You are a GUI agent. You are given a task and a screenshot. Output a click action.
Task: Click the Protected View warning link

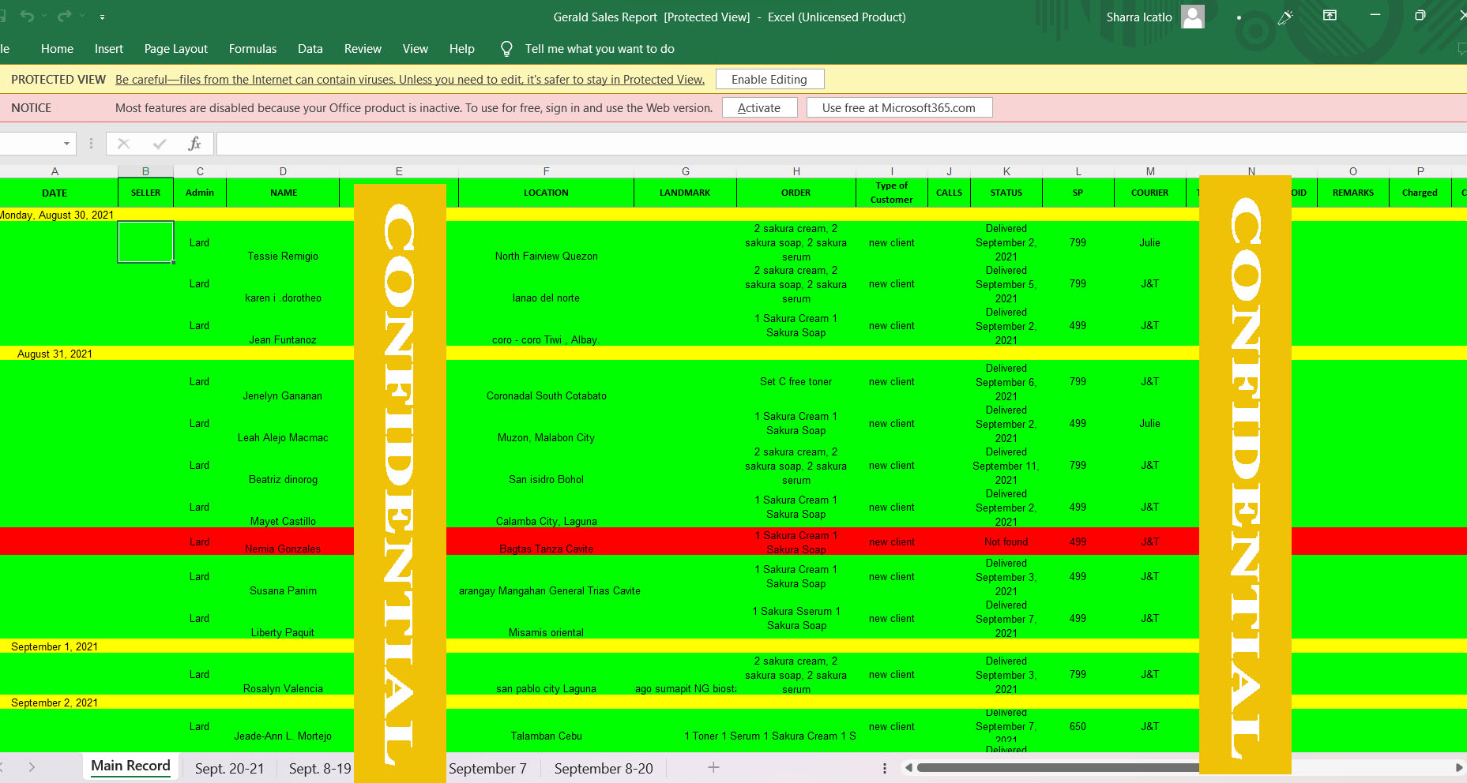click(x=410, y=79)
